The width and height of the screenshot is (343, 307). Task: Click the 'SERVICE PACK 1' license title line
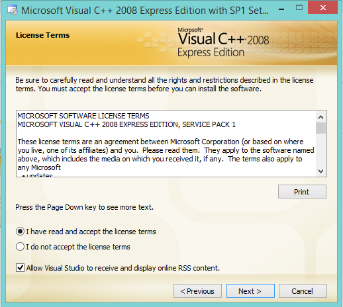(x=126, y=124)
